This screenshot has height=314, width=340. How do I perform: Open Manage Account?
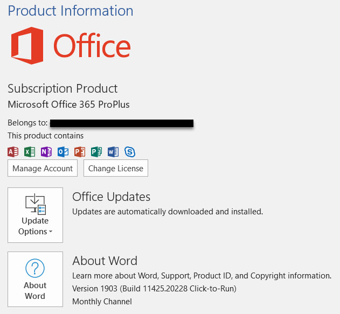pyautogui.click(x=43, y=168)
